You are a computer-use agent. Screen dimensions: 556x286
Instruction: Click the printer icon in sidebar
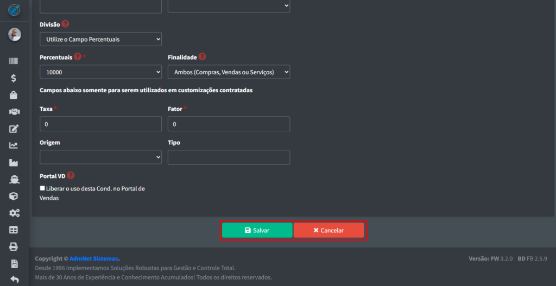pyautogui.click(x=14, y=246)
